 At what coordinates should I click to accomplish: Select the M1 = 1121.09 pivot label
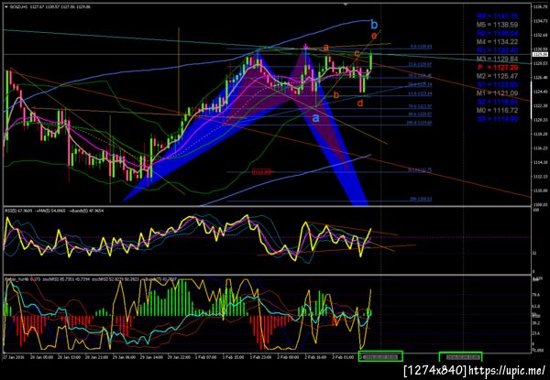click(x=497, y=93)
